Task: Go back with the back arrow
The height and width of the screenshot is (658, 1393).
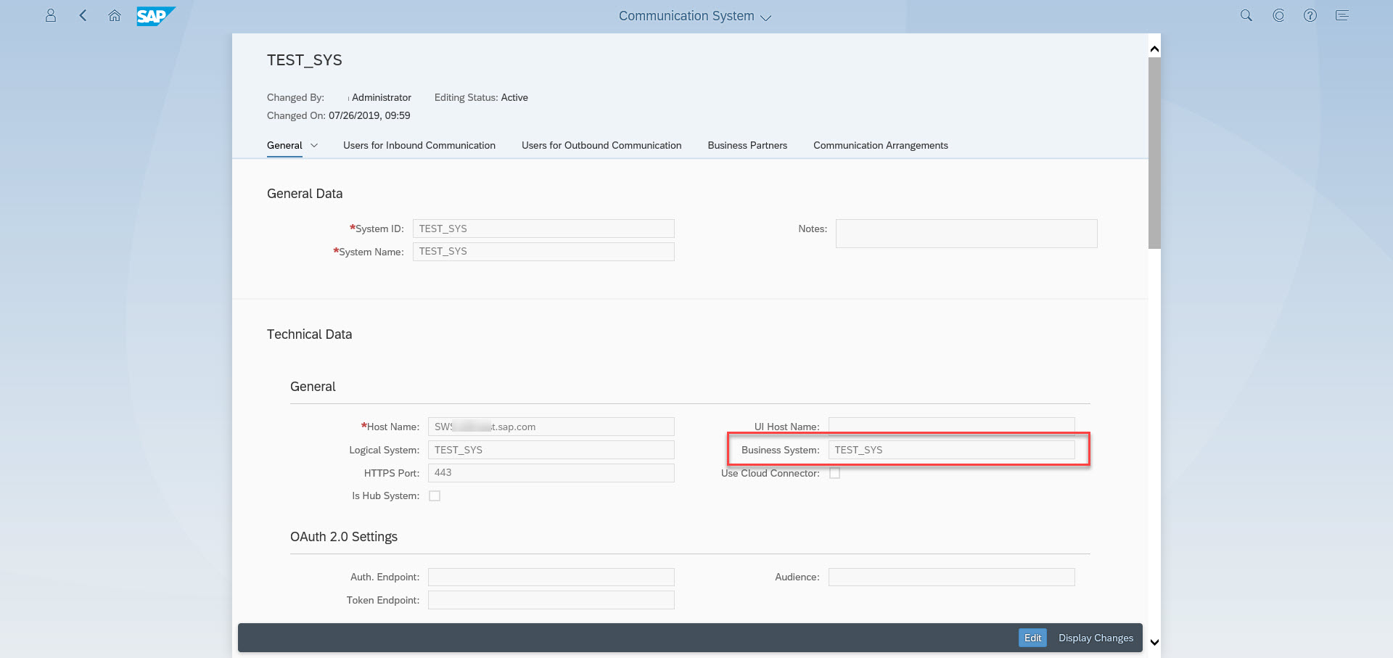Action: (x=83, y=15)
